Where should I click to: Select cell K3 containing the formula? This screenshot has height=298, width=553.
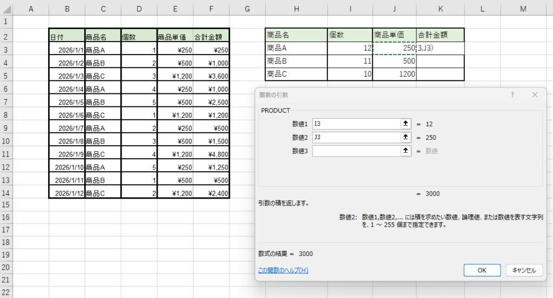(x=440, y=48)
